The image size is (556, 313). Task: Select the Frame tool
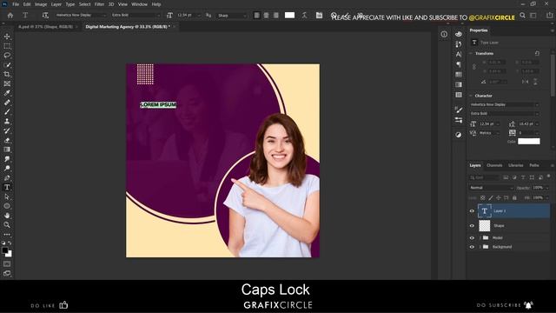point(7,83)
